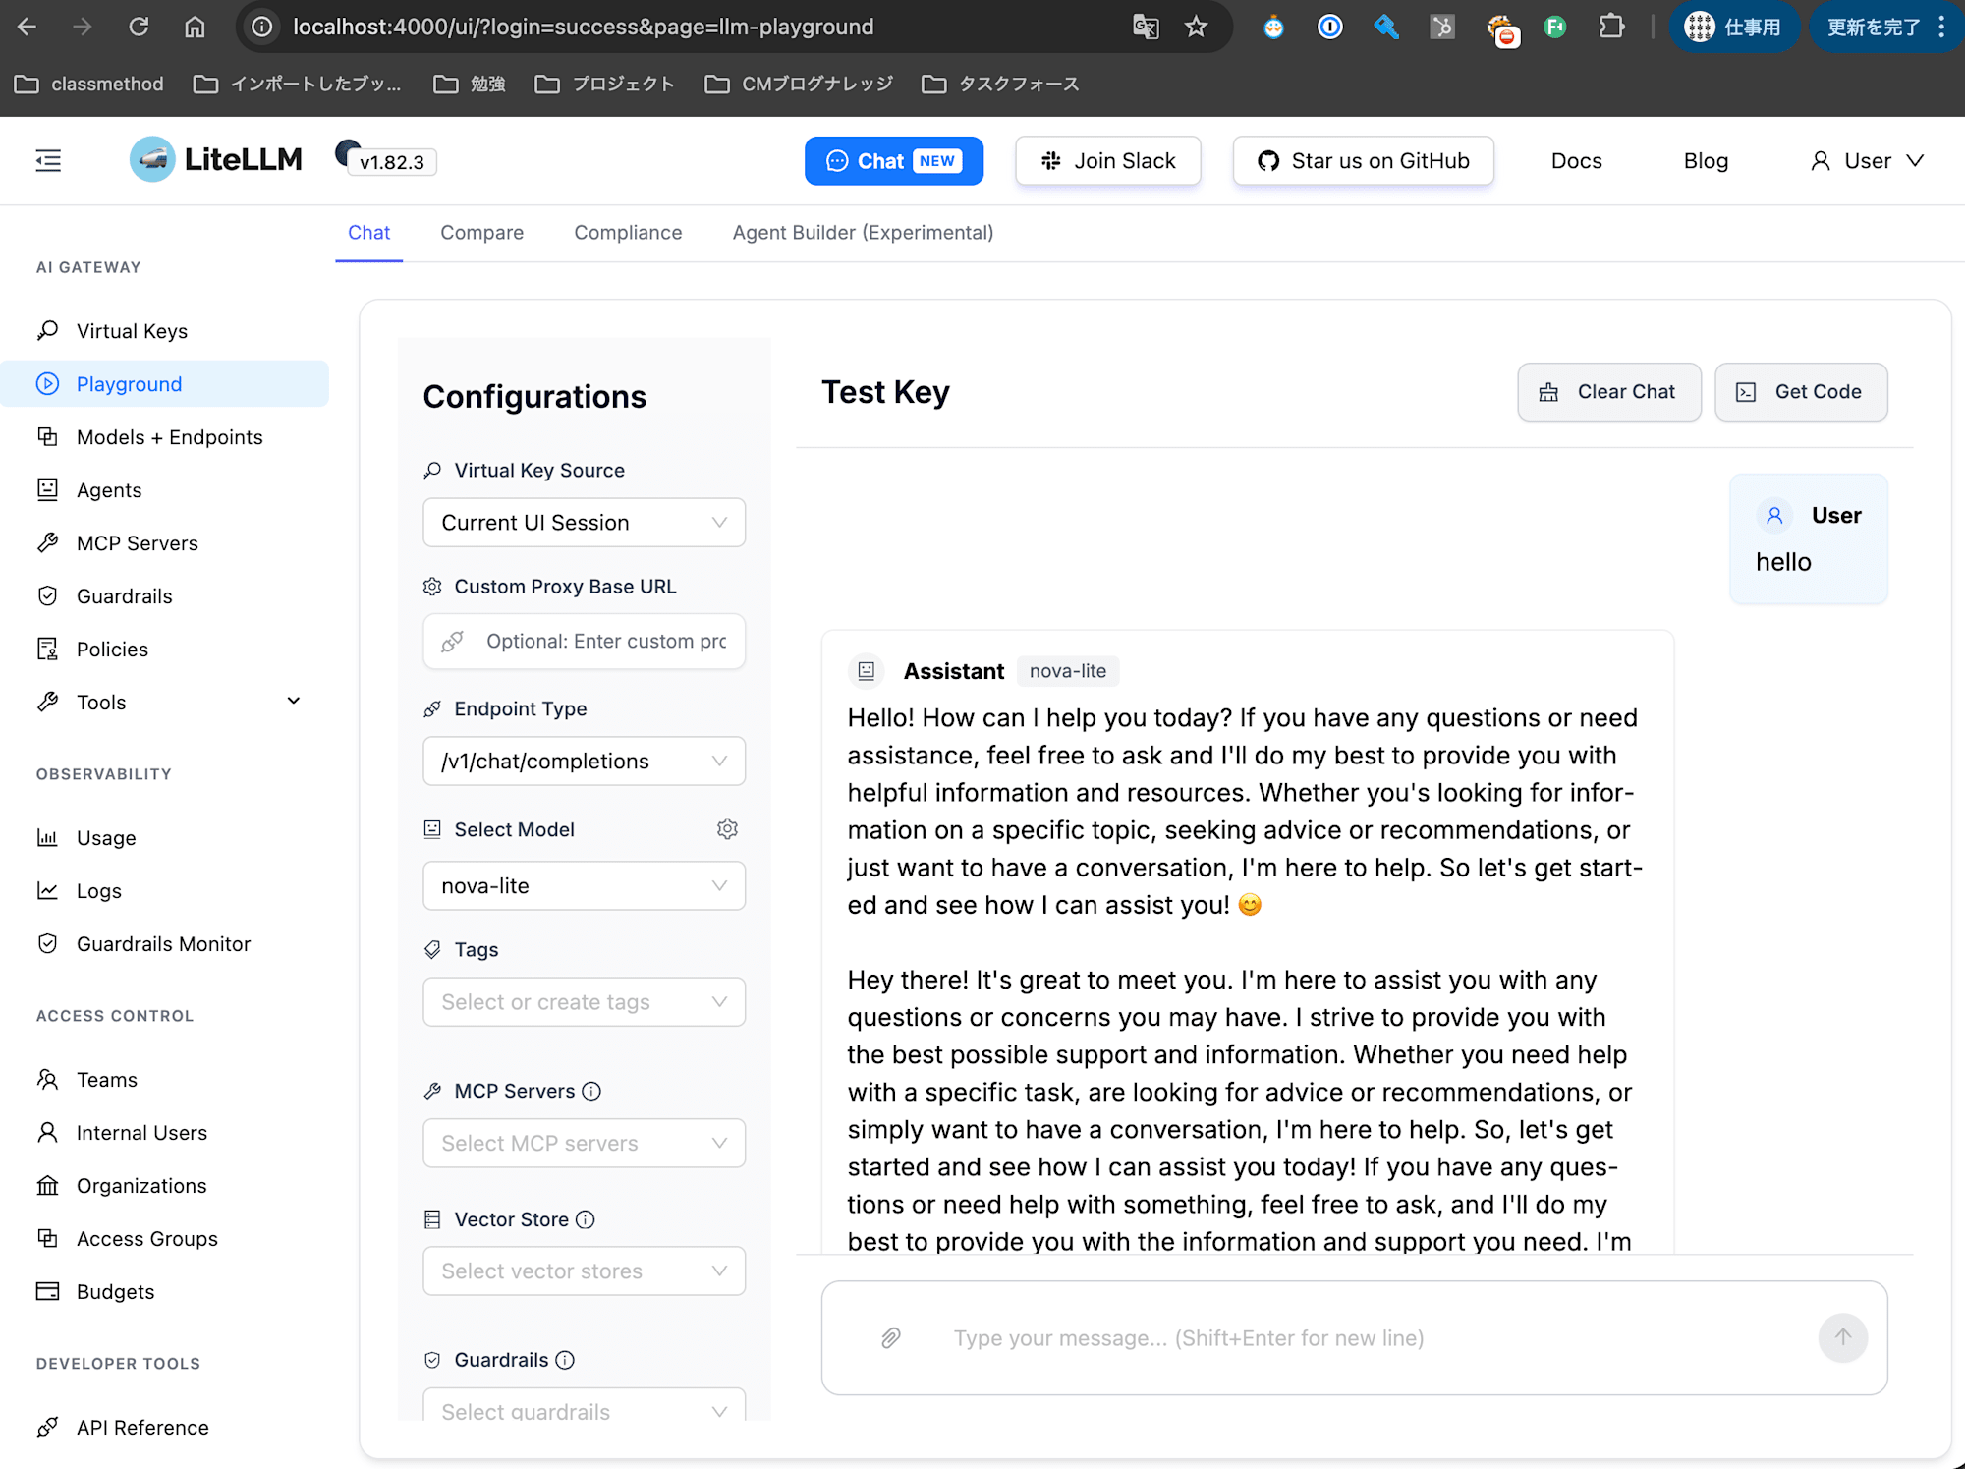Image resolution: width=1965 pixels, height=1469 pixels.
Task: Show MCP Servers info tooltip icon
Action: 591,1091
